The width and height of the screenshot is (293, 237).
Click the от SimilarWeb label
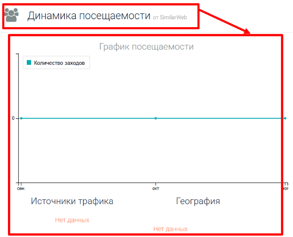(x=170, y=18)
